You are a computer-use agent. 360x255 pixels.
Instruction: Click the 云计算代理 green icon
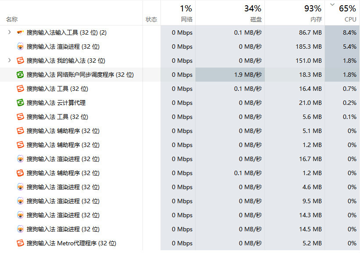tap(20, 103)
